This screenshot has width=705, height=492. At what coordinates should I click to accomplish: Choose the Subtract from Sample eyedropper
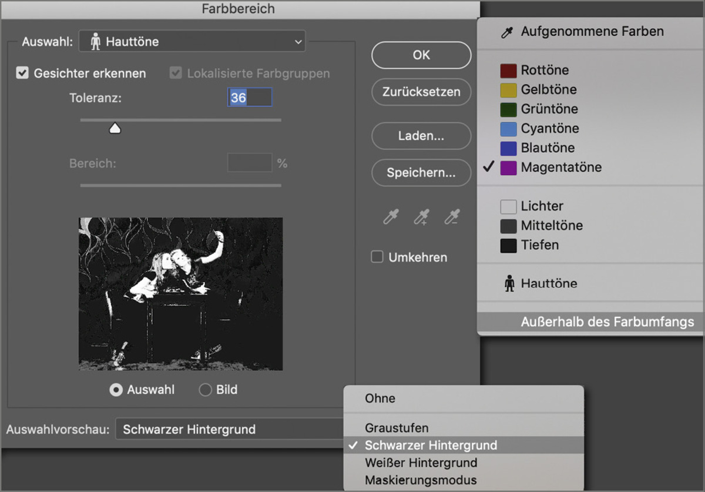tap(452, 217)
